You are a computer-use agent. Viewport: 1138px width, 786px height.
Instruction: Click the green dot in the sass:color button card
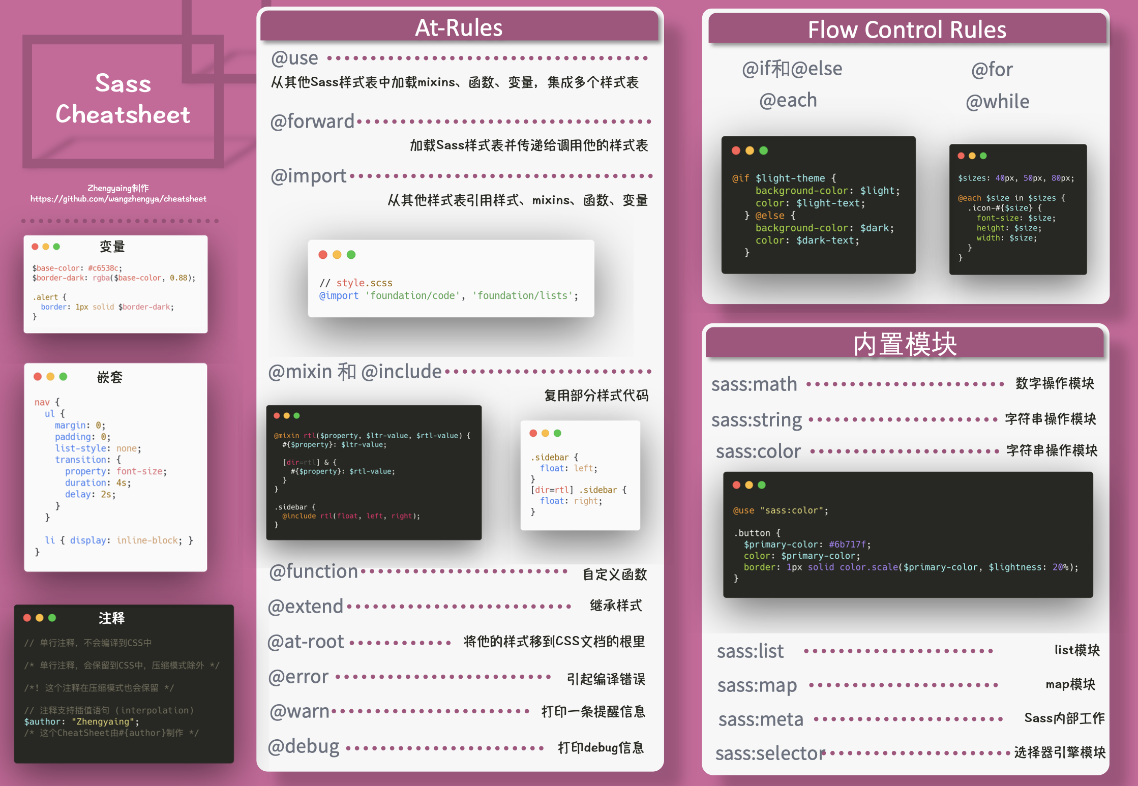coord(762,485)
